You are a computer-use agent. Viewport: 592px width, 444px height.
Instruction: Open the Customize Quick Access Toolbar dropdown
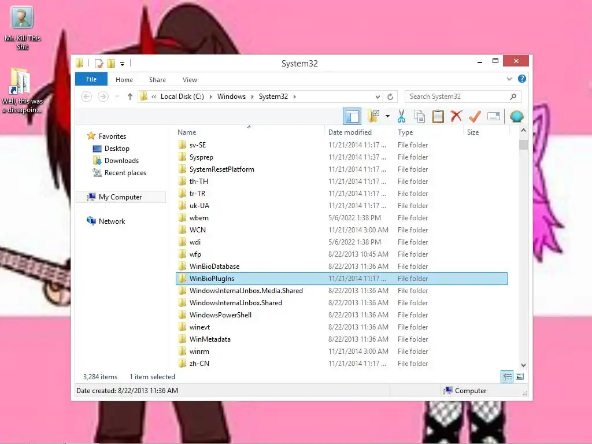tap(123, 64)
